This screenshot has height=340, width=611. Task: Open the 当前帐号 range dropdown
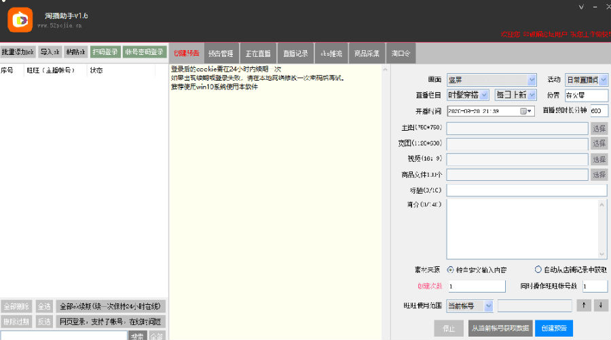[470, 306]
